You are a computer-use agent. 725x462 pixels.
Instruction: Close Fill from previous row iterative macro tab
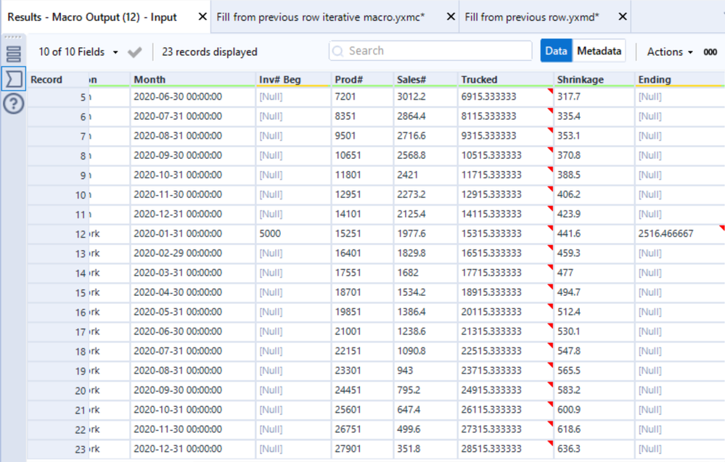point(451,17)
